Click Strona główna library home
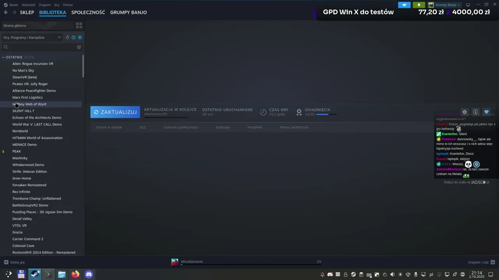Image resolution: width=499 pixels, height=280 pixels. (x=37, y=25)
